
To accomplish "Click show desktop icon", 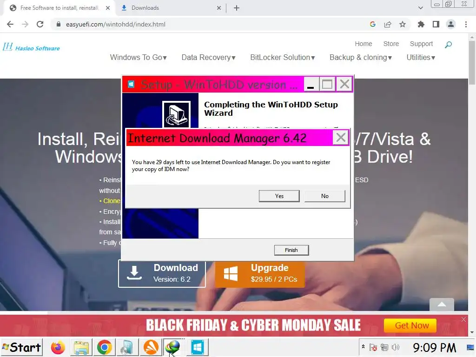I will coord(470,347).
